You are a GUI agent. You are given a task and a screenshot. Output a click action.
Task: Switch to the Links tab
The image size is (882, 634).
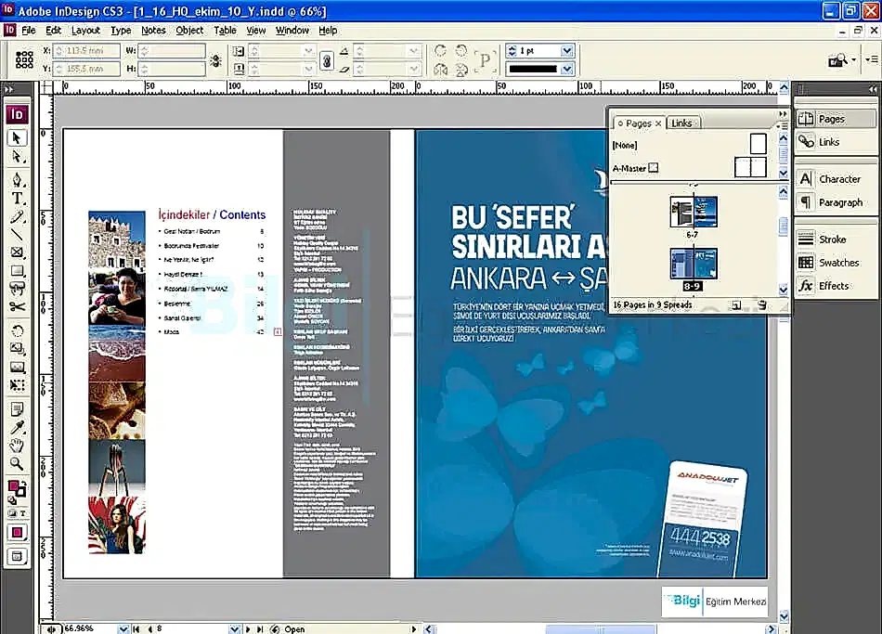point(681,123)
